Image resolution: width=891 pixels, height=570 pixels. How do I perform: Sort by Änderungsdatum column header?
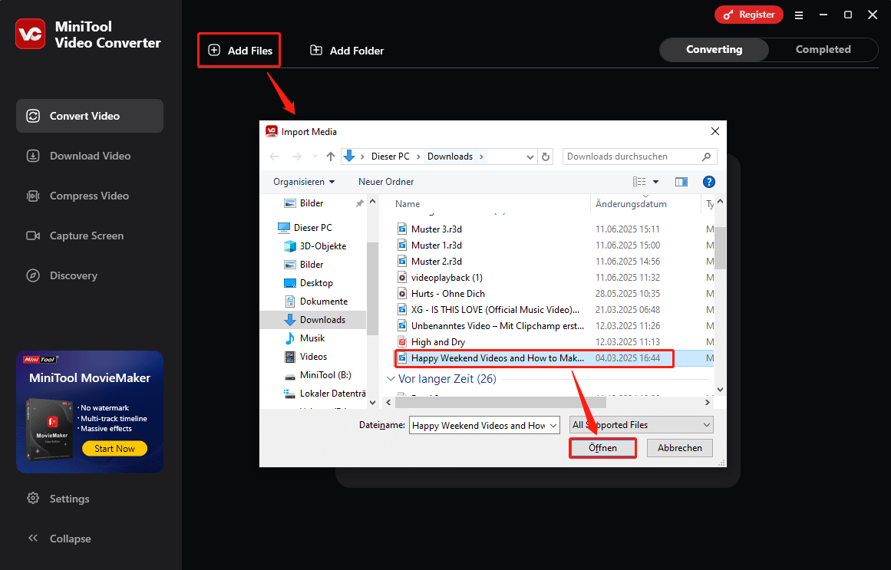(x=631, y=204)
